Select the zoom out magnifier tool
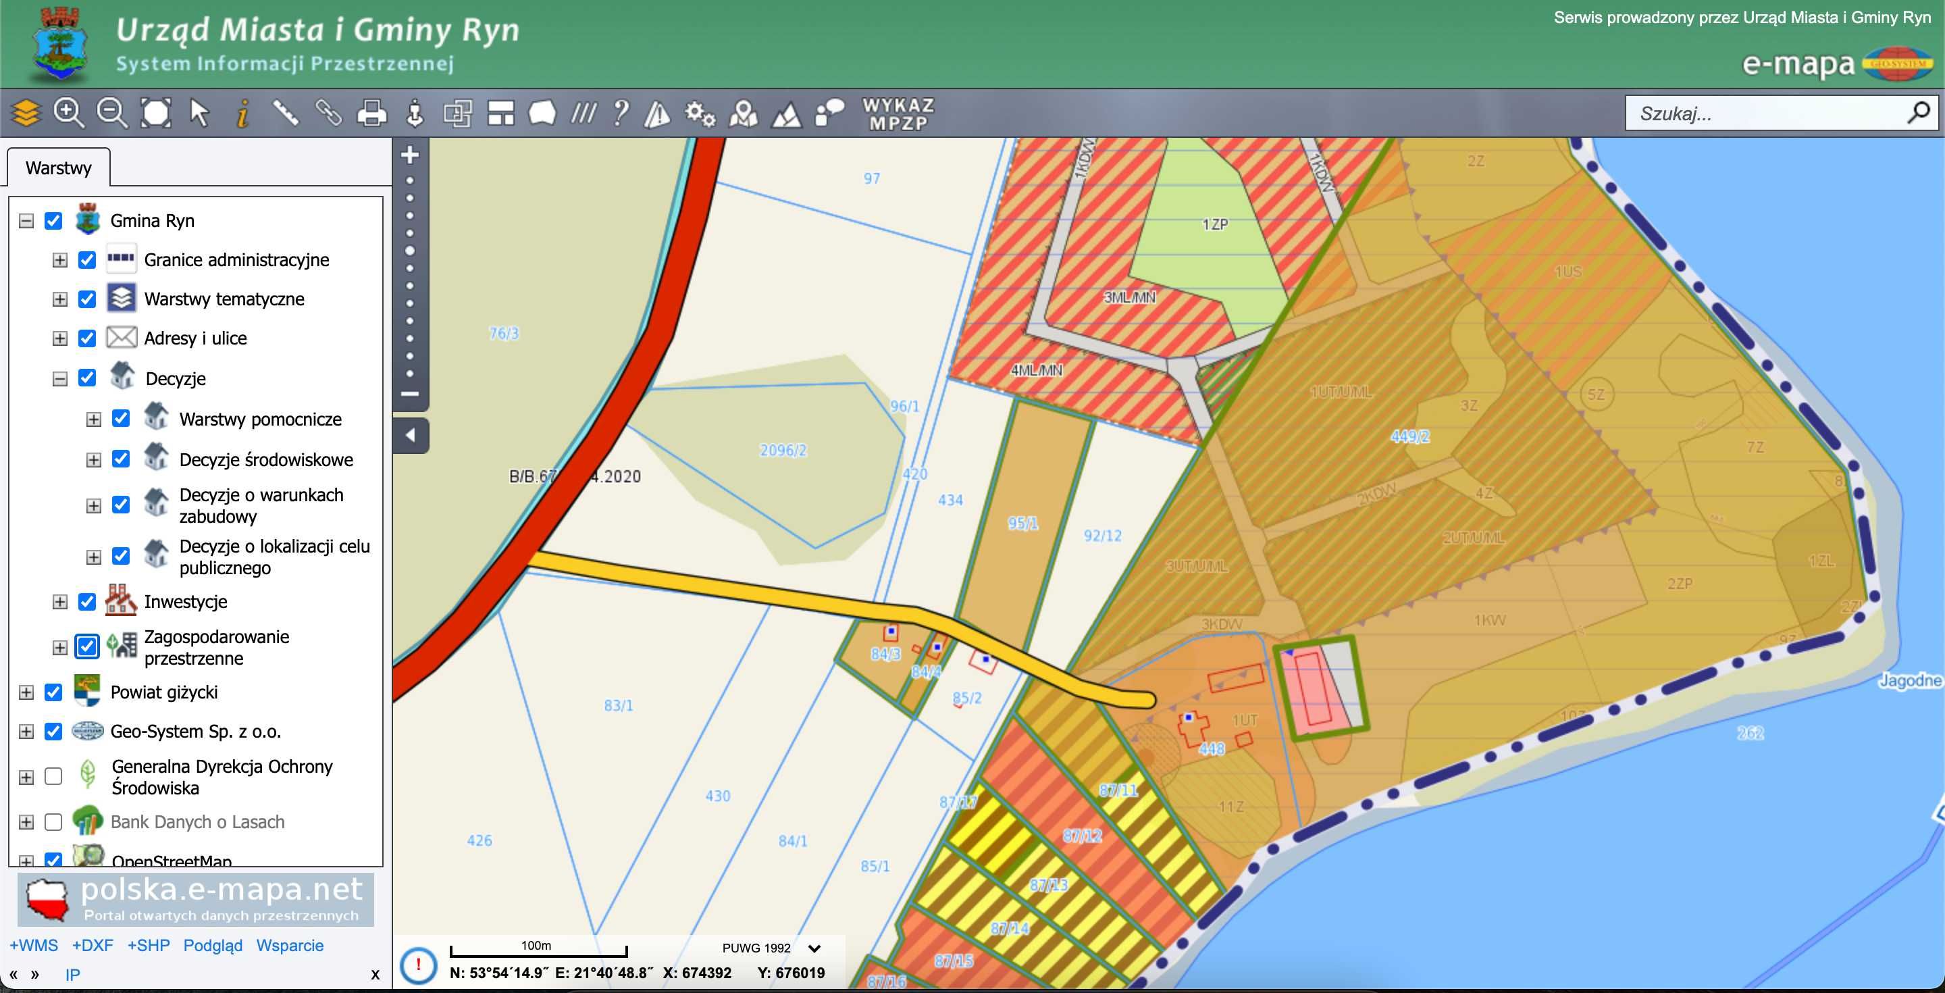The image size is (1945, 993). pos(111,113)
